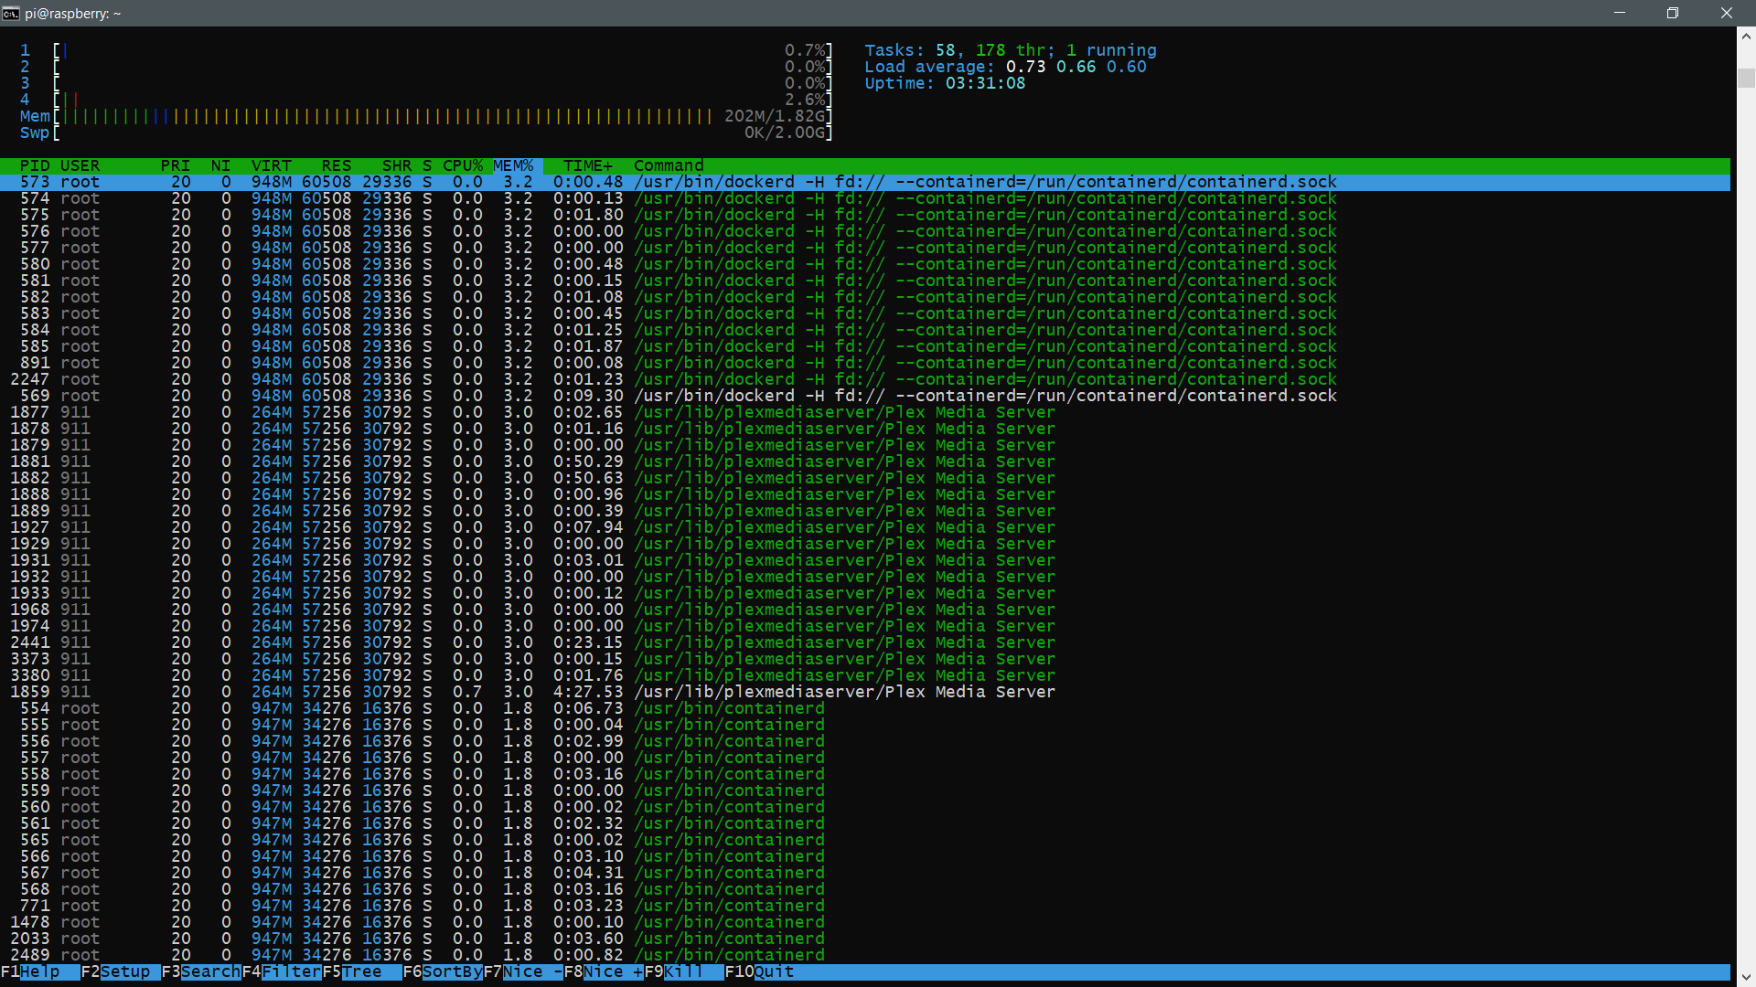Screen dimensions: 1756x987
Task: Select the dockerd row with PID 580
Action: click(x=865, y=264)
